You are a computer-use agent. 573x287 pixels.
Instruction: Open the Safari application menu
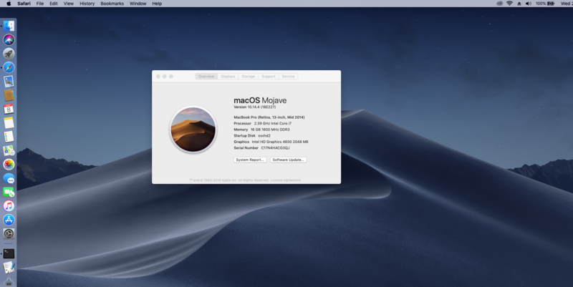click(24, 4)
